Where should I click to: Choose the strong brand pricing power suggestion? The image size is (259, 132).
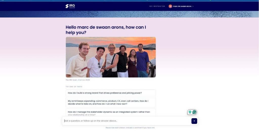click(x=111, y=93)
